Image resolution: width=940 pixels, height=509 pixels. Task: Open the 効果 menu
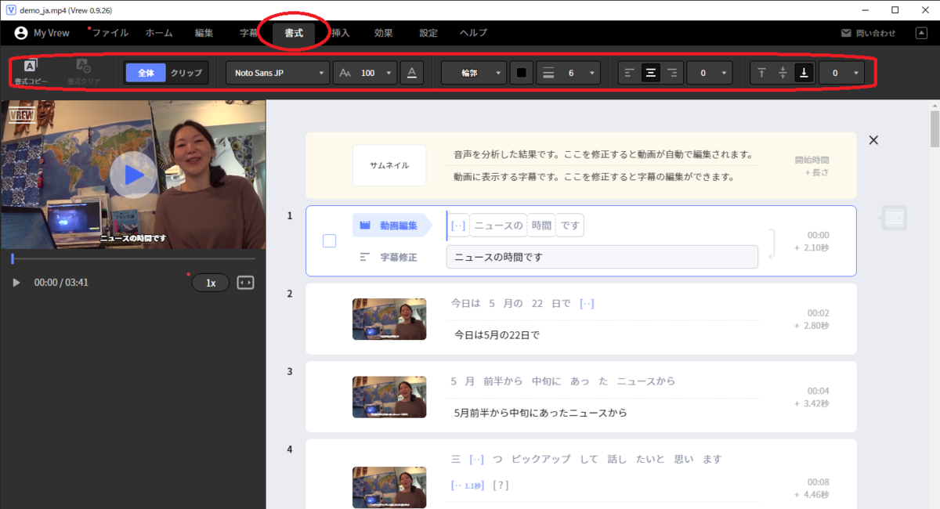tap(383, 33)
